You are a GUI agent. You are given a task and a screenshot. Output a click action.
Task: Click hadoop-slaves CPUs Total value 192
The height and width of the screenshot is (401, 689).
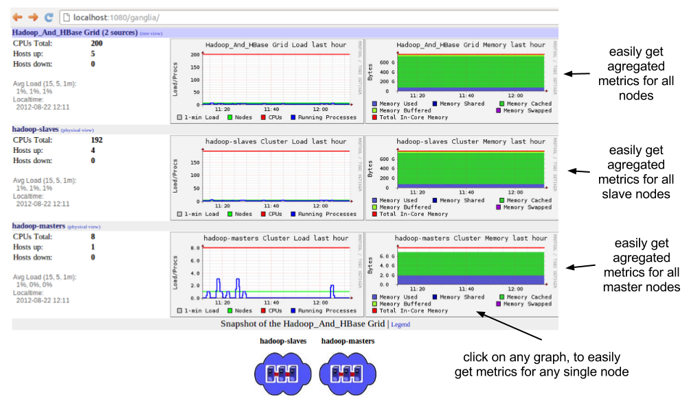tap(97, 140)
